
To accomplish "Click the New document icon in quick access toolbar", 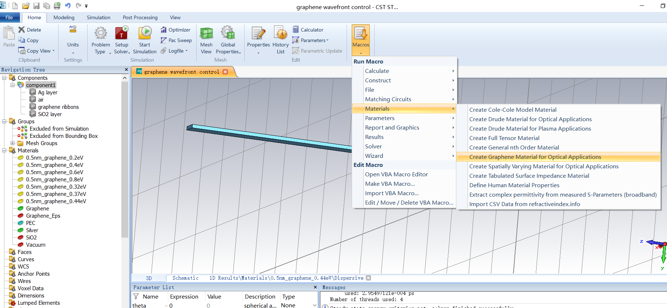I will click(15, 6).
